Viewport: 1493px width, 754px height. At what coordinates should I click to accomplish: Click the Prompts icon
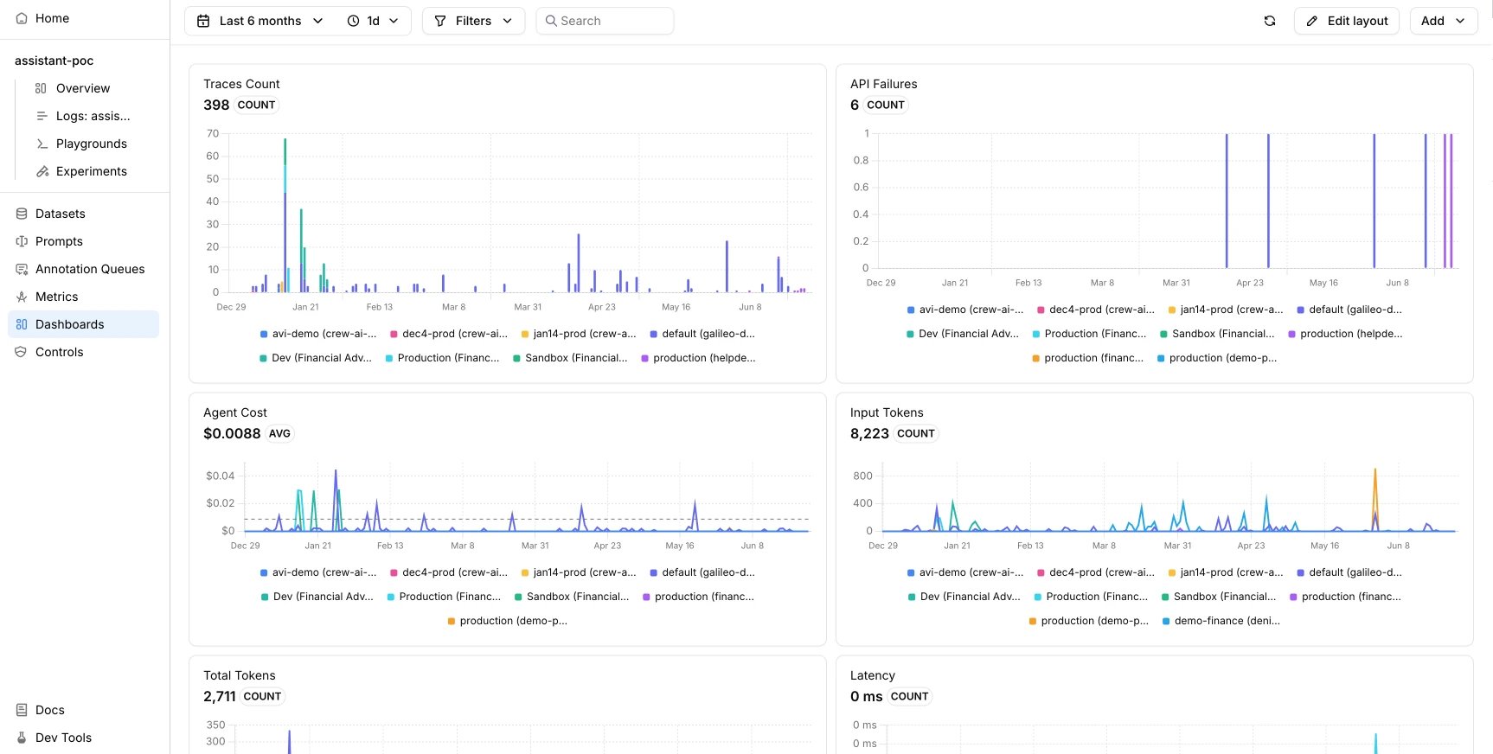(x=22, y=241)
